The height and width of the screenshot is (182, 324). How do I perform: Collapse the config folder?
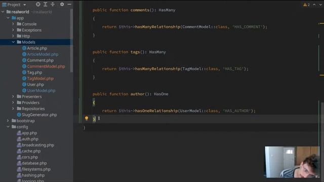[8, 127]
